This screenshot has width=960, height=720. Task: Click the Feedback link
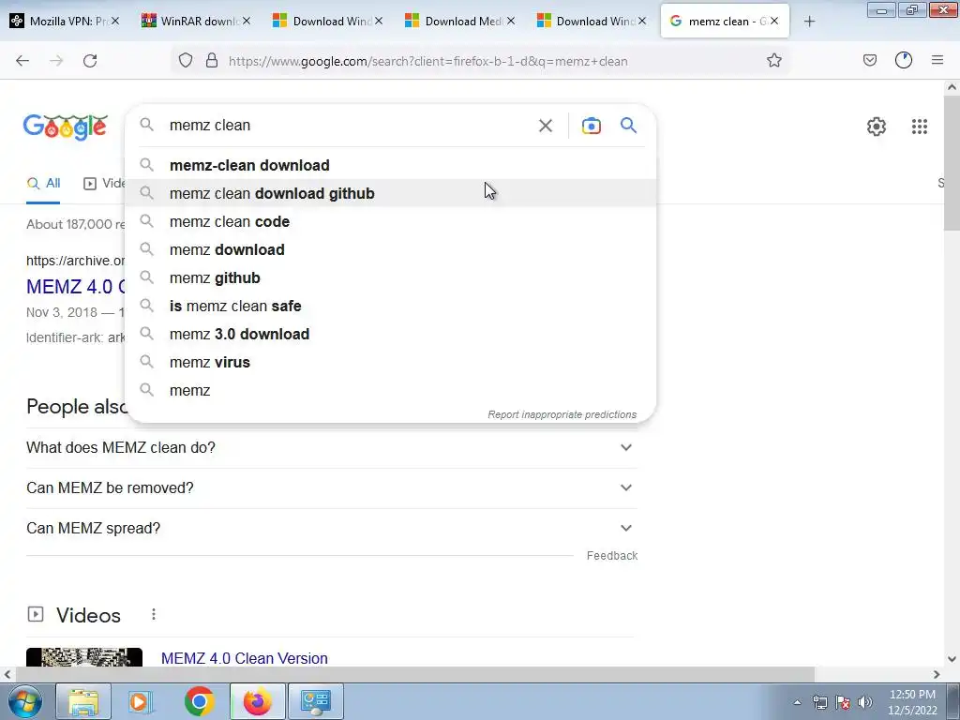pos(612,556)
